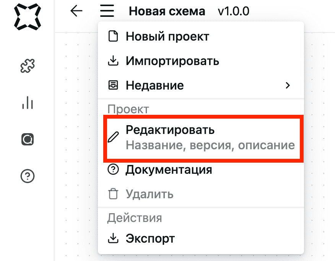Click the trash icon beside Удалить

coord(113,194)
